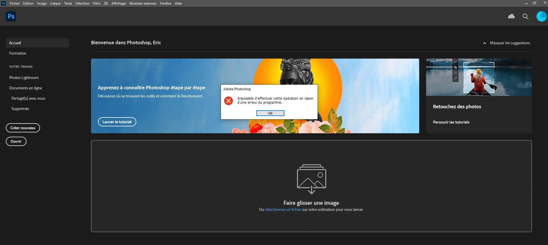Open the Modules externes menu
The height and width of the screenshot is (245, 548).
pos(143,3)
